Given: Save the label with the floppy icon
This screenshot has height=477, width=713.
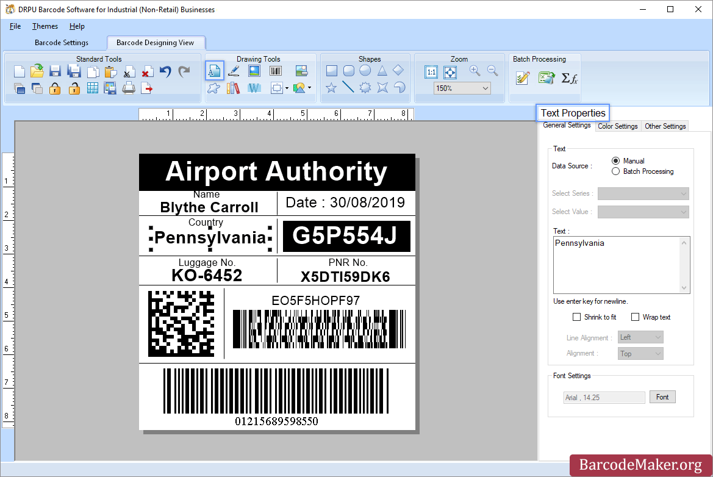Looking at the screenshot, I should click(x=55, y=71).
